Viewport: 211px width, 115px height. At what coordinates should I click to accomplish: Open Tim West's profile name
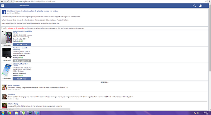pyautogui.click(x=11, y=94)
